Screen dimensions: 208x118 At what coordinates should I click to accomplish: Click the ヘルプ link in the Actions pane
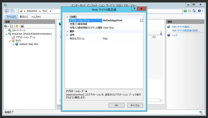coord(175,35)
